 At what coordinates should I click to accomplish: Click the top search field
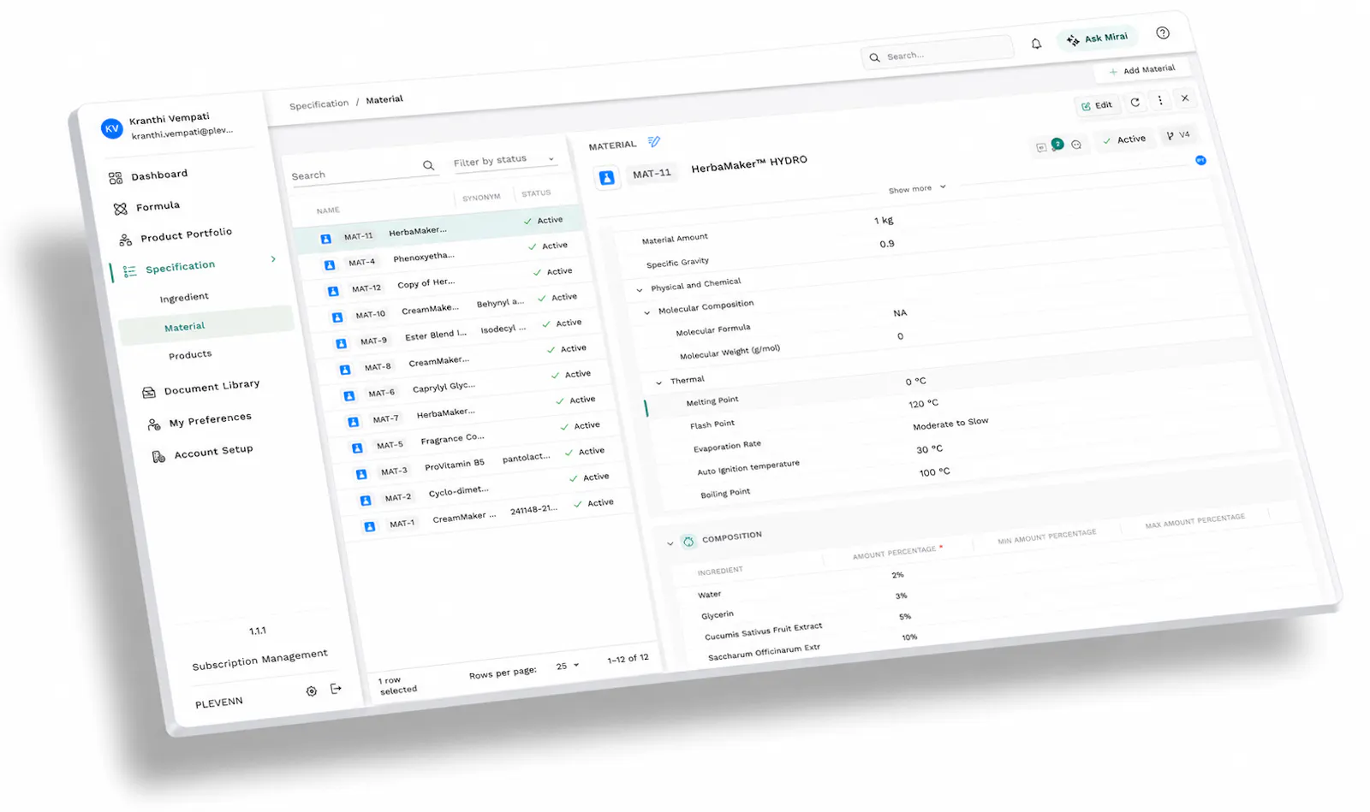[x=937, y=53]
